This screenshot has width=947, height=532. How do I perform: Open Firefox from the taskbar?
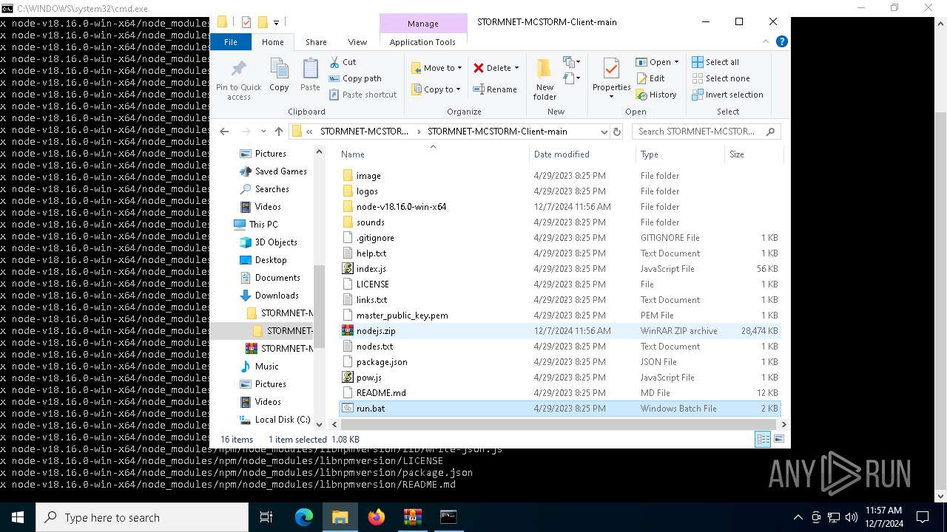point(377,517)
